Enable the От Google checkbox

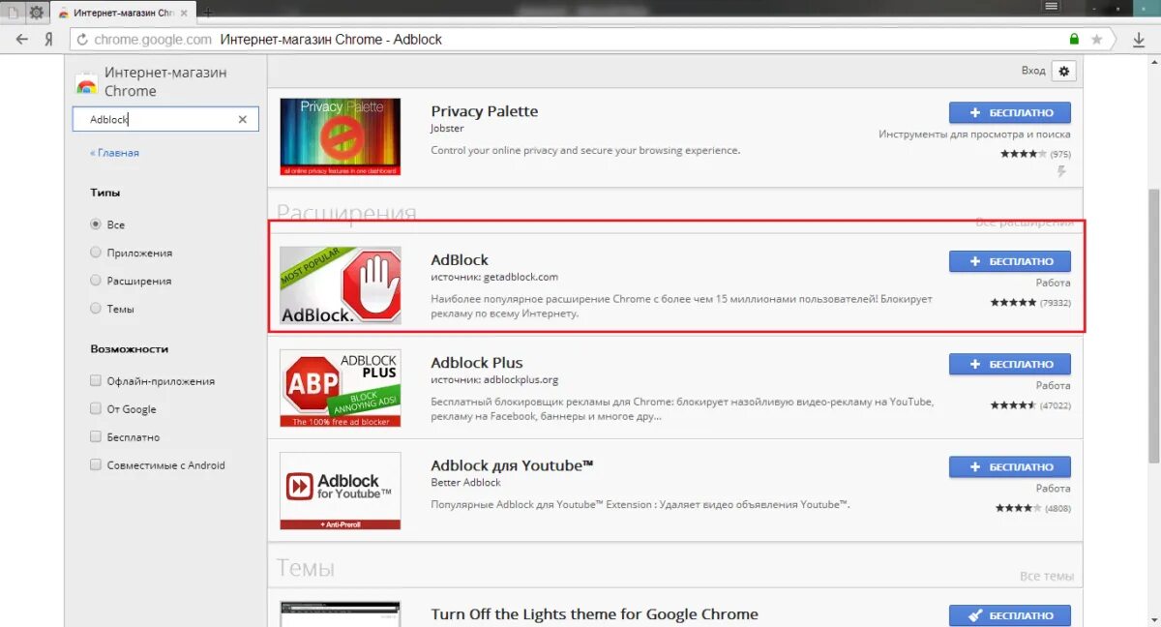(x=96, y=409)
